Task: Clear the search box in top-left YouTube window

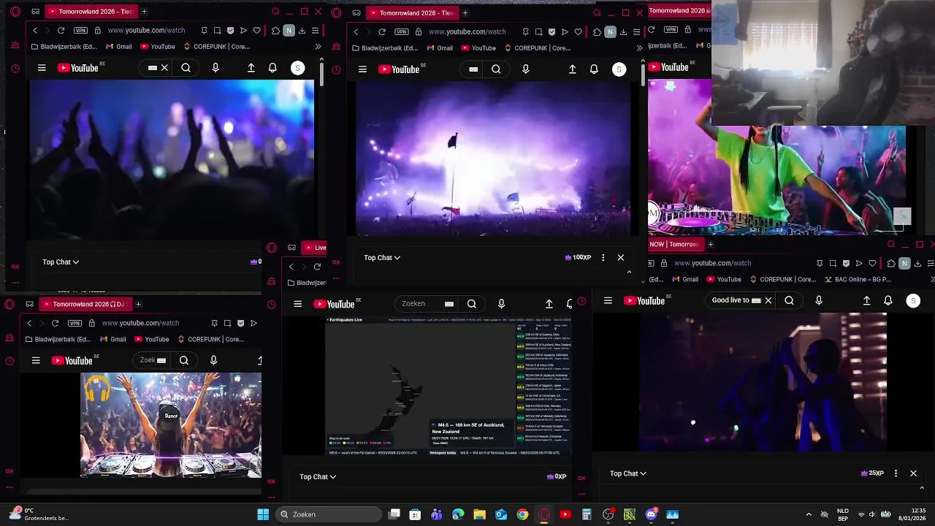Action: coord(164,68)
